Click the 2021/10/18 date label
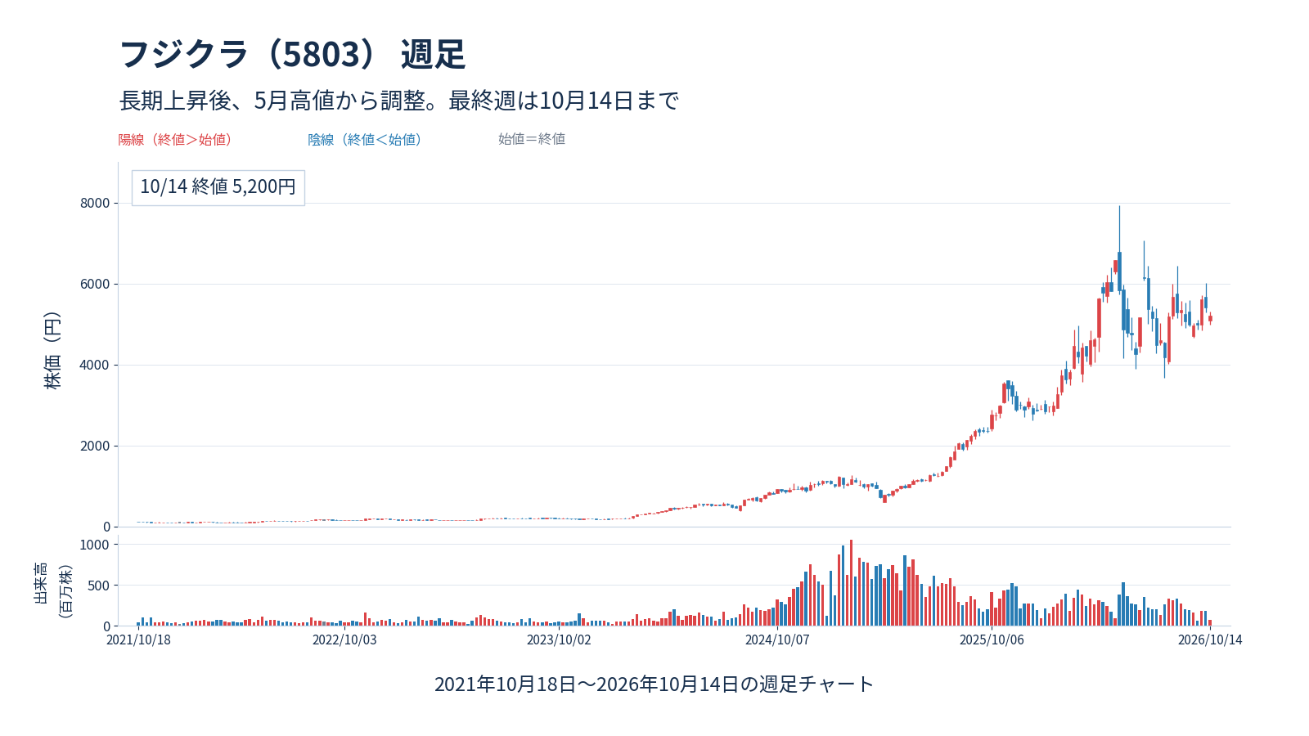1309x736 pixels. pyautogui.click(x=139, y=640)
